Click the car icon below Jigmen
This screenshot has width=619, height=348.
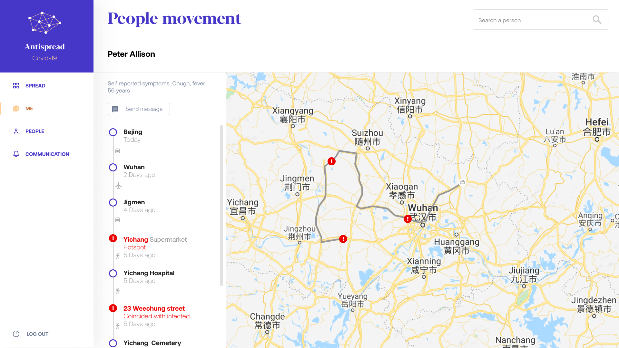tap(118, 220)
